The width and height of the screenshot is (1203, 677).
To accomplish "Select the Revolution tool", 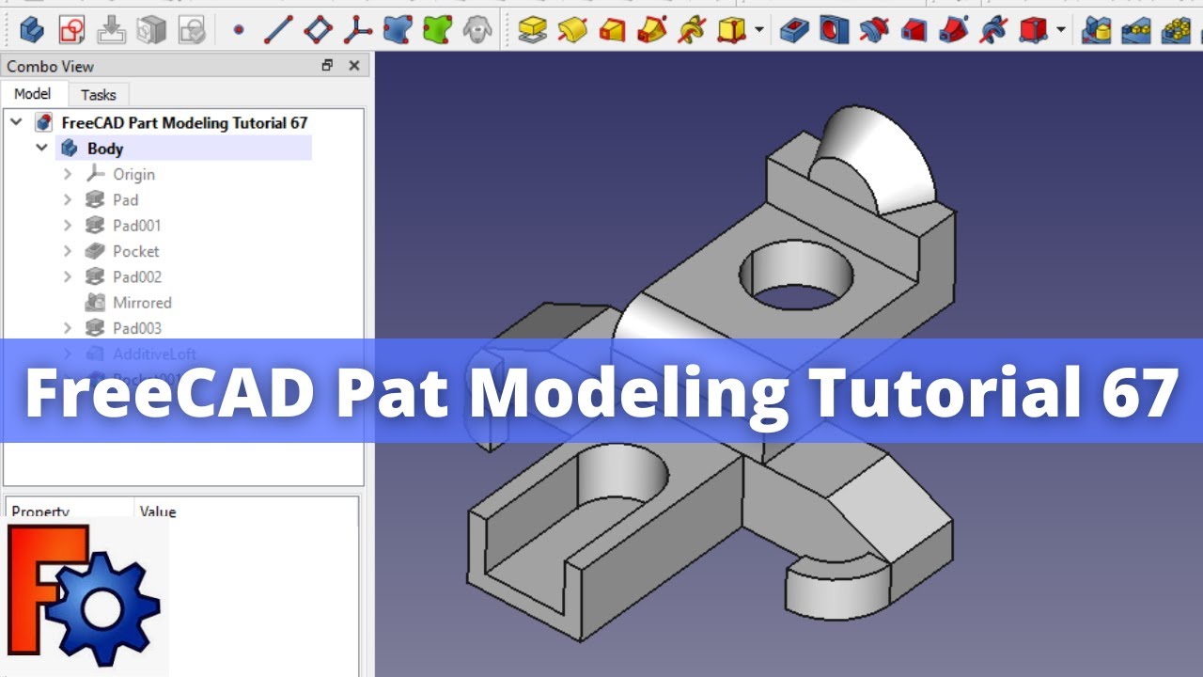I will pyautogui.click(x=572, y=30).
